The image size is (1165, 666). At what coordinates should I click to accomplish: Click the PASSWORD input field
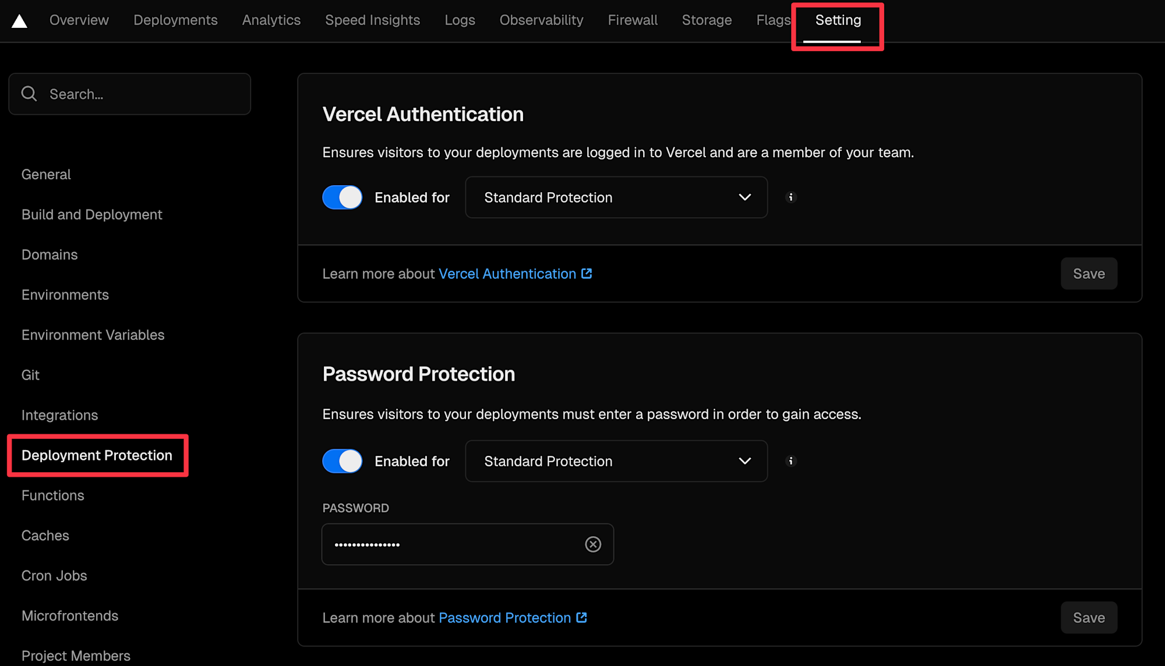454,544
